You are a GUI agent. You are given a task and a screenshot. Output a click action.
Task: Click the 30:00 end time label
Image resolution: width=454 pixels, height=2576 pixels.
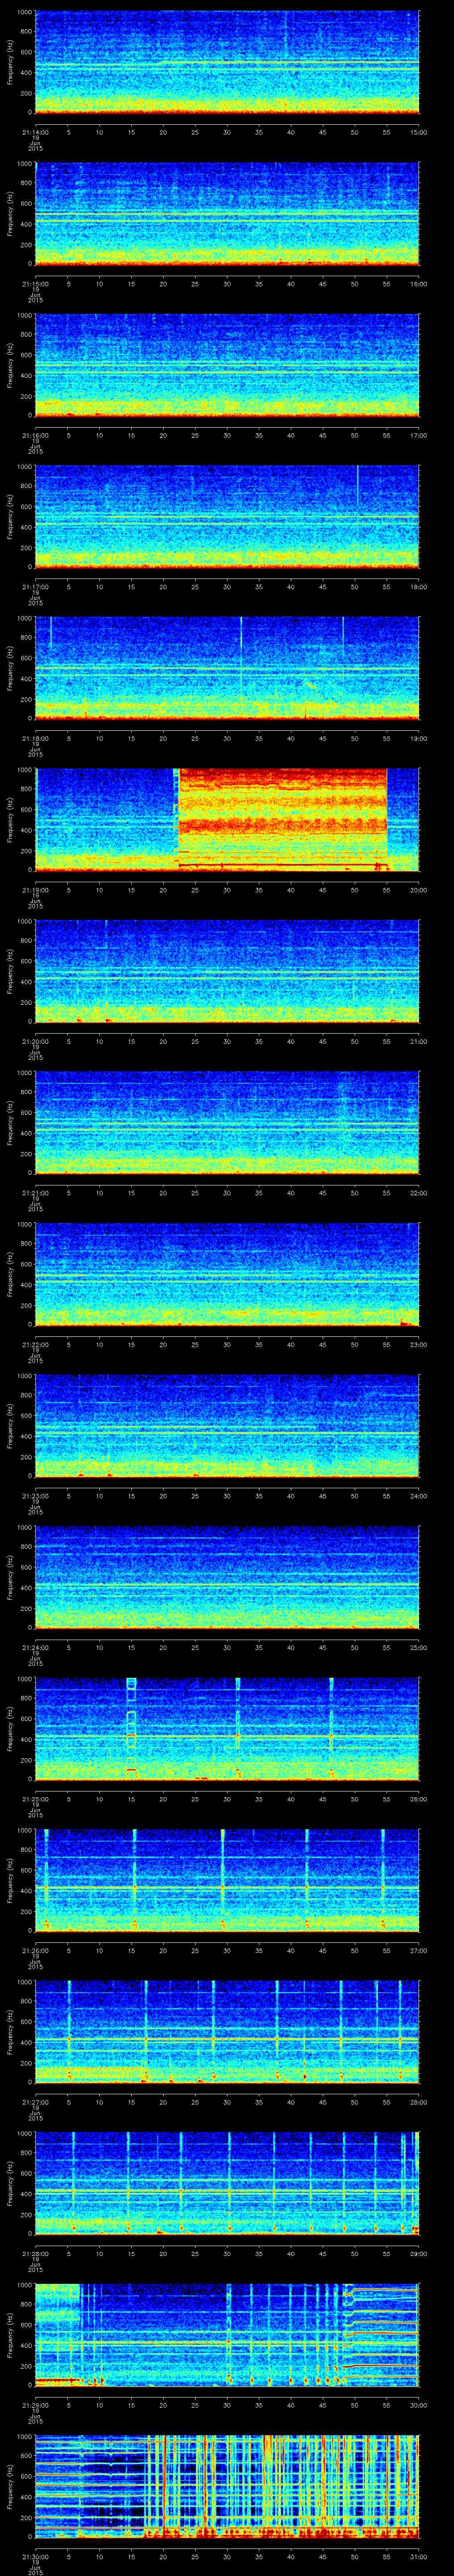click(x=419, y=2404)
